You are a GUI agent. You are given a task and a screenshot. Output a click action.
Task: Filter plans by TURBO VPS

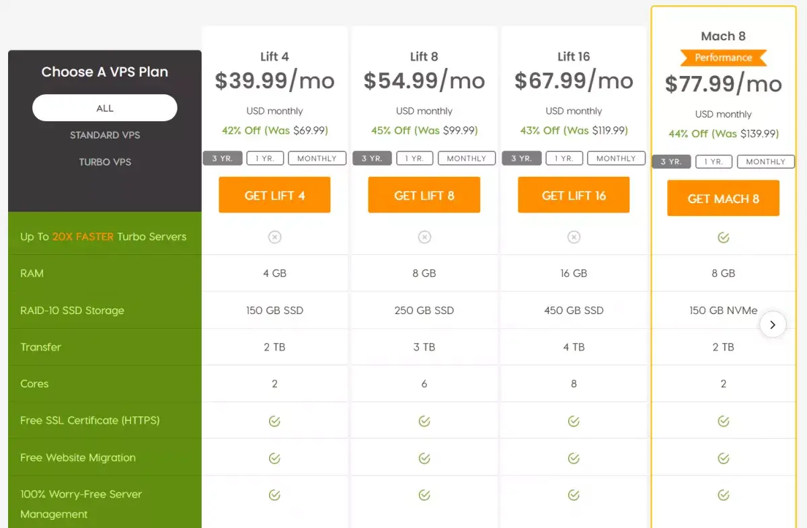point(105,162)
